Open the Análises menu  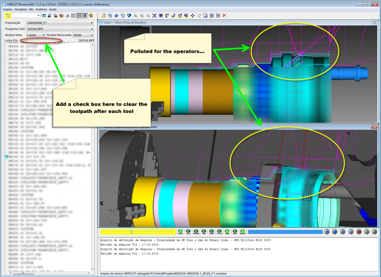(x=41, y=9)
